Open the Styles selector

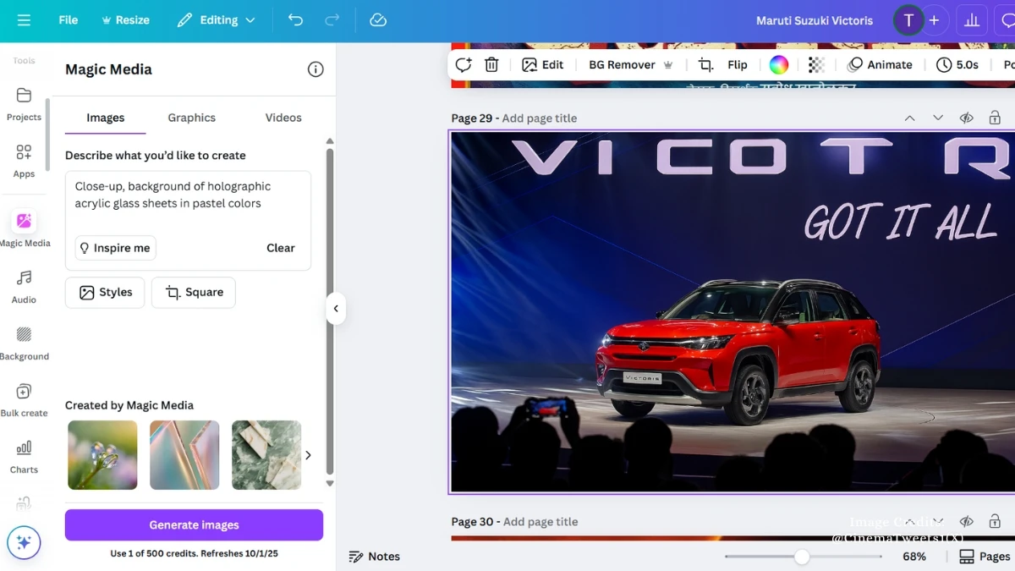pos(105,293)
